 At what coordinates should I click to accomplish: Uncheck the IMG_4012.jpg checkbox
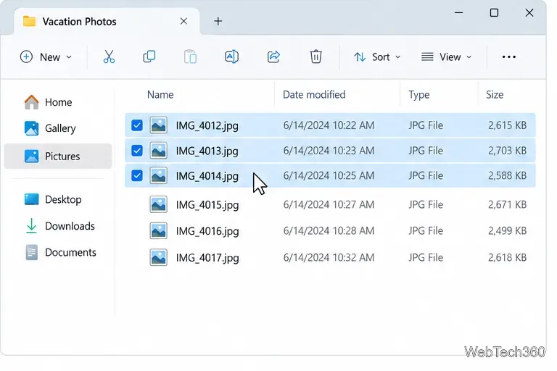[137, 125]
